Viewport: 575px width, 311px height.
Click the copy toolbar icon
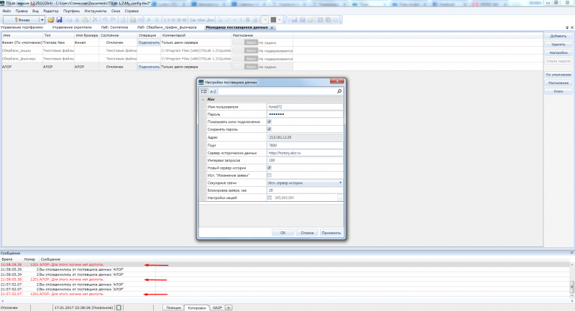(x=69, y=20)
